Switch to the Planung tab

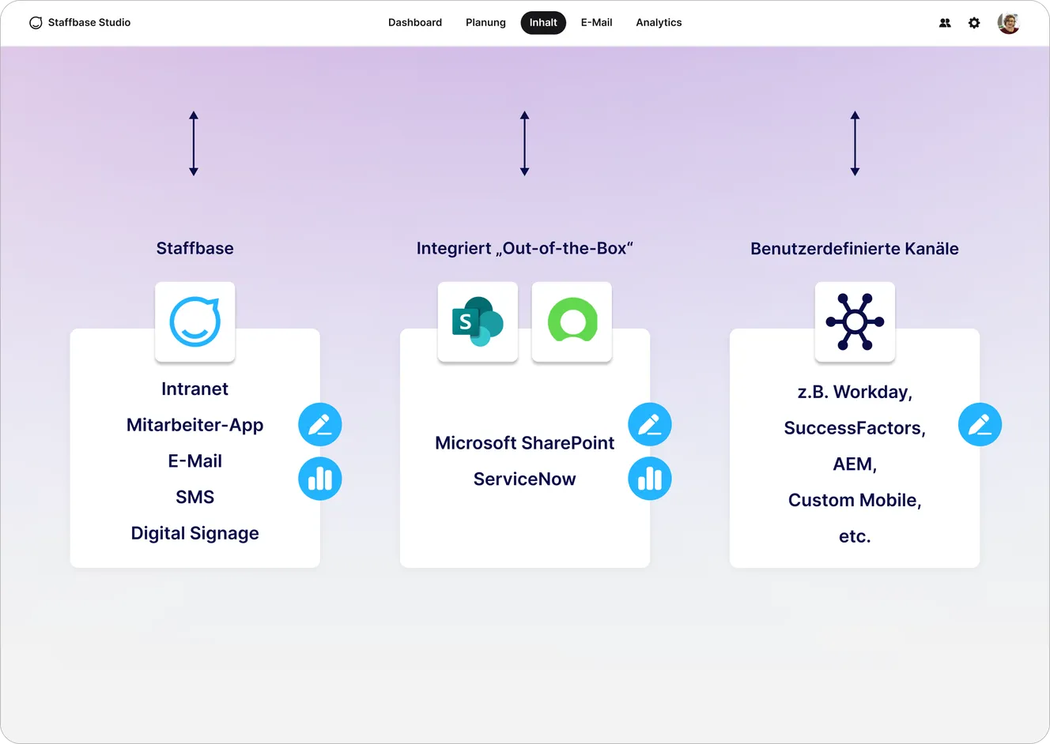pos(485,23)
